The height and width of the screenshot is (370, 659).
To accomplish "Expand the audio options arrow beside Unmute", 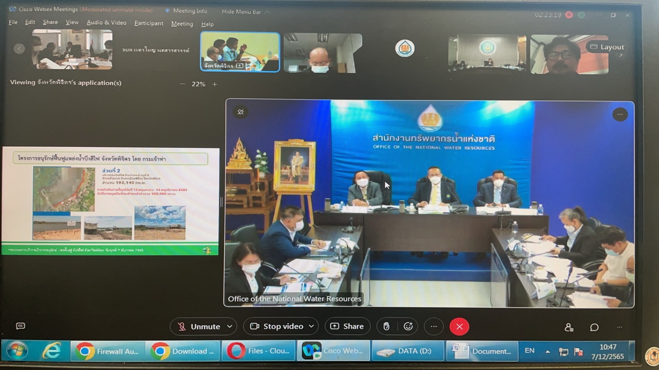I will point(230,326).
